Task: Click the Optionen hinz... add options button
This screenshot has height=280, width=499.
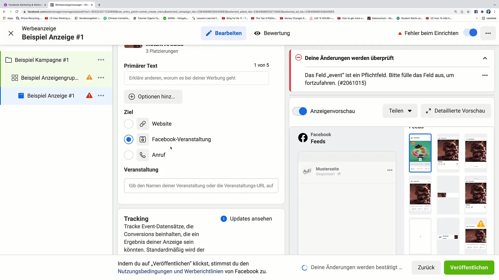Action: 153,96
